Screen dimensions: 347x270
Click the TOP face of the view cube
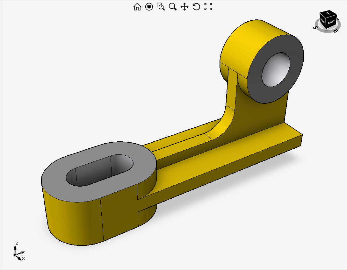click(x=328, y=14)
